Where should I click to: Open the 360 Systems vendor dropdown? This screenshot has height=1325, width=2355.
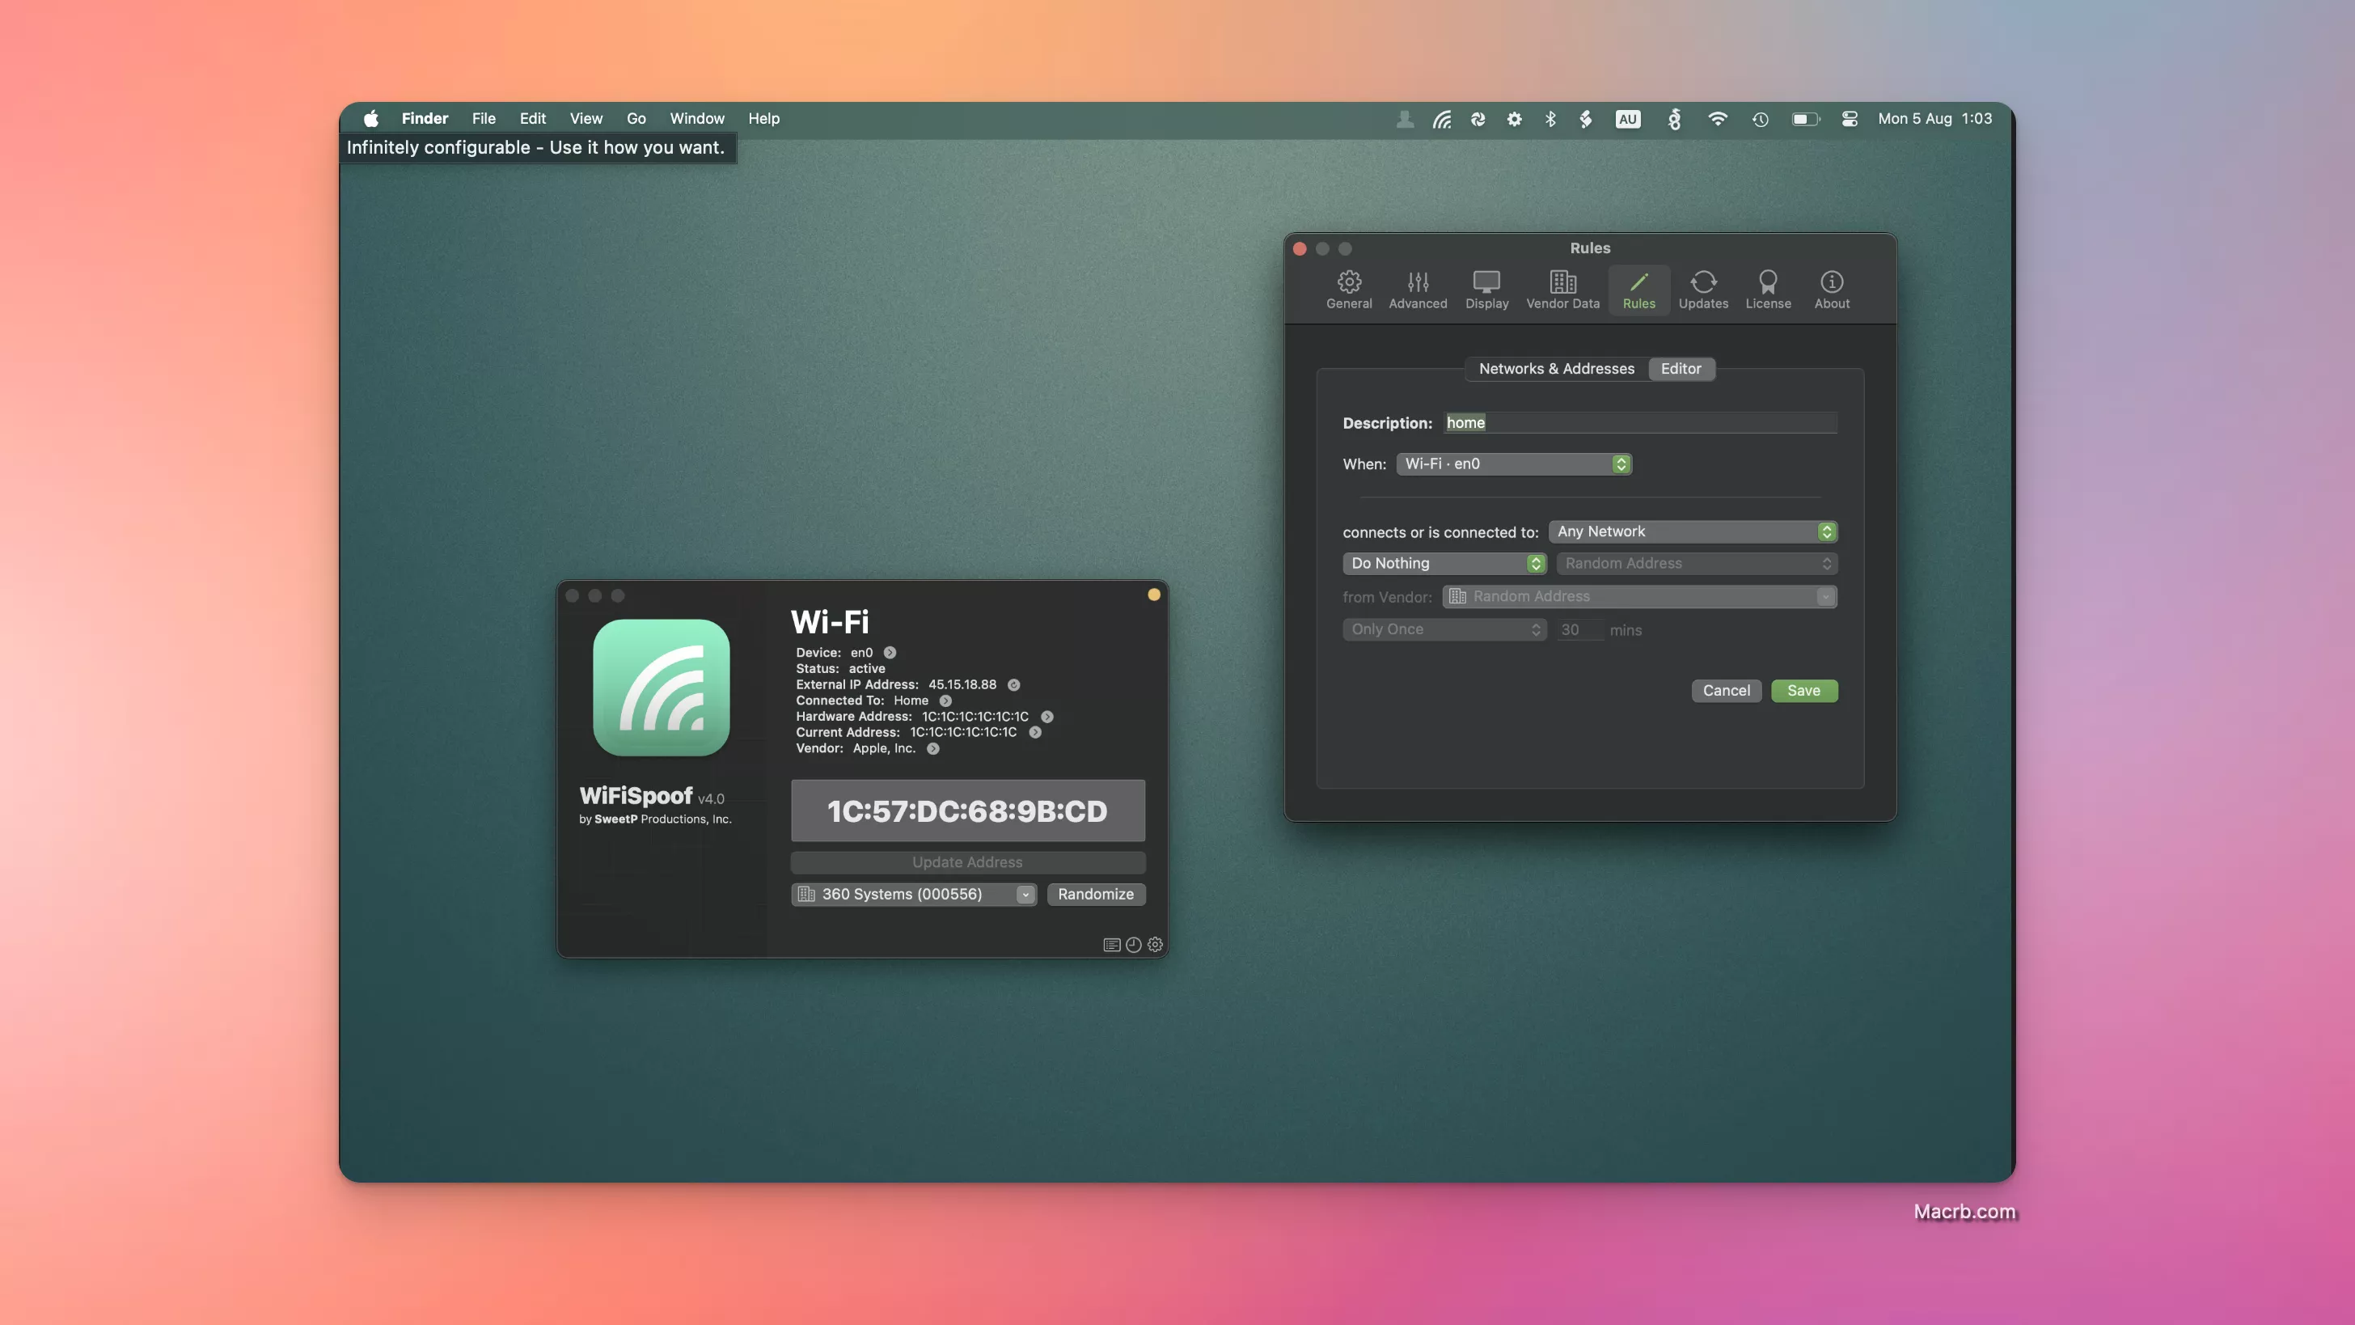coord(913,895)
